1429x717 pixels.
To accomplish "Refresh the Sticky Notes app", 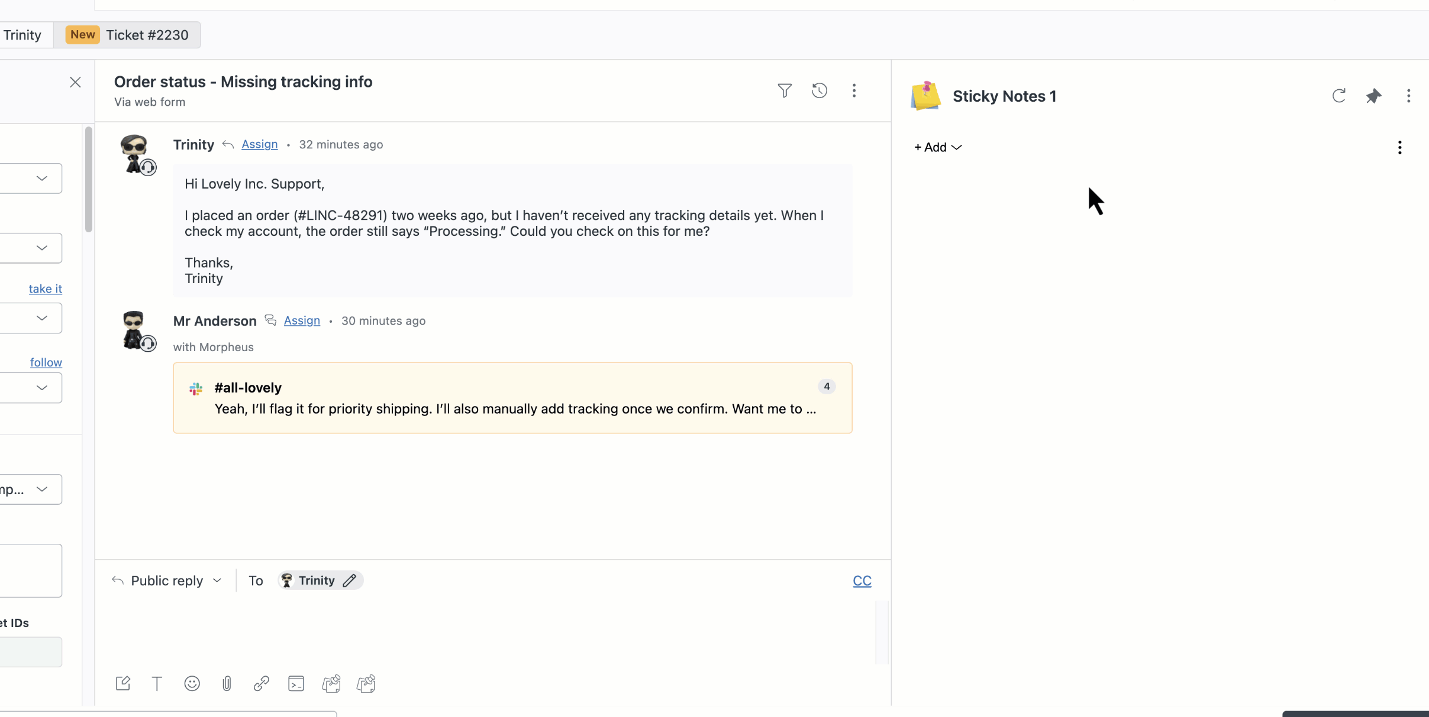I will point(1339,96).
